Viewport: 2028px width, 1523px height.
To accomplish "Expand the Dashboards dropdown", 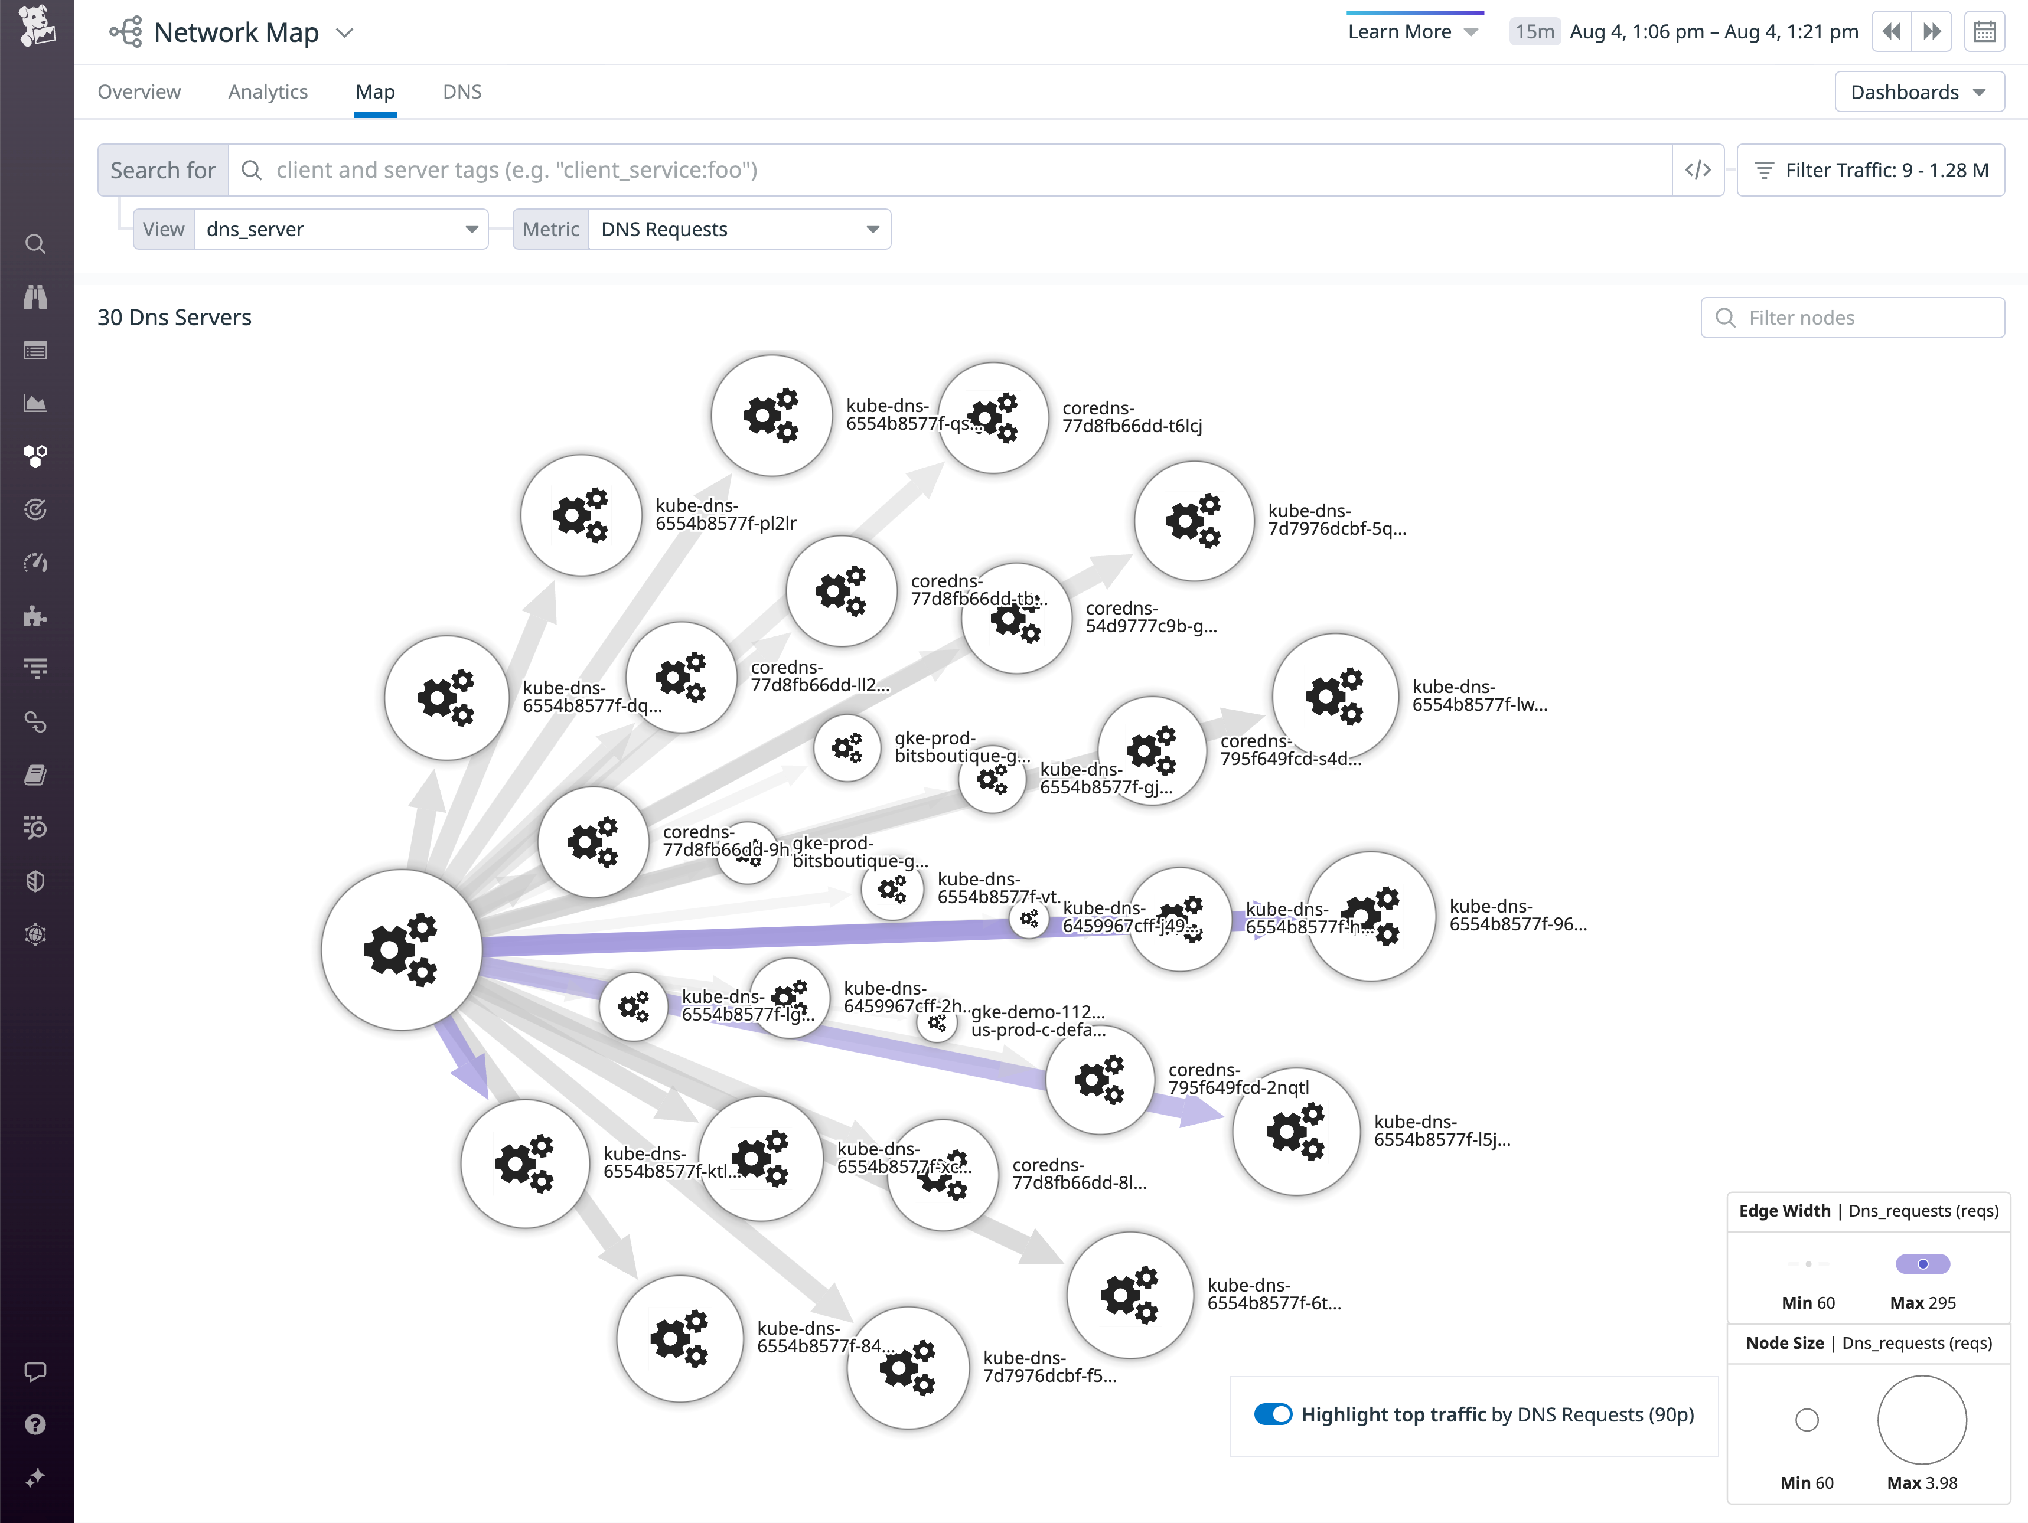I will [1918, 91].
